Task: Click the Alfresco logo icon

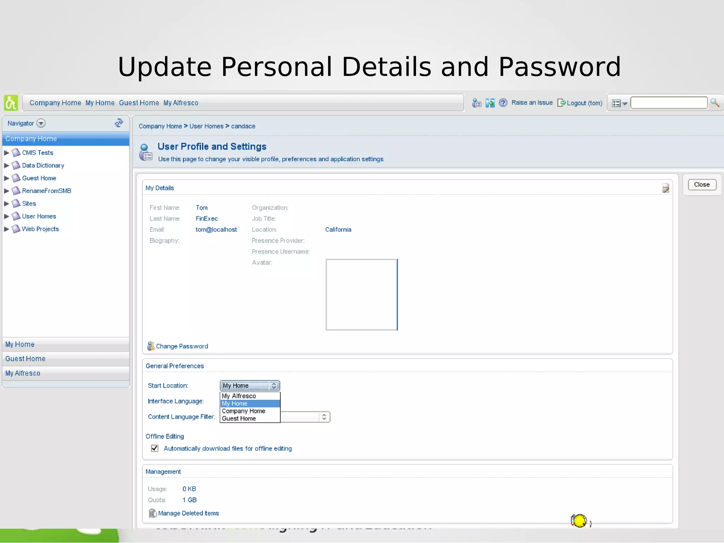Action: tap(11, 103)
